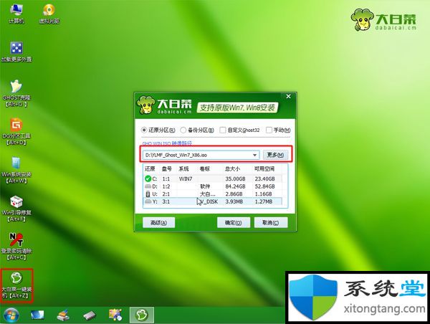Click the 总大小 column header
This screenshot has height=324, width=430.
[x=232, y=168]
